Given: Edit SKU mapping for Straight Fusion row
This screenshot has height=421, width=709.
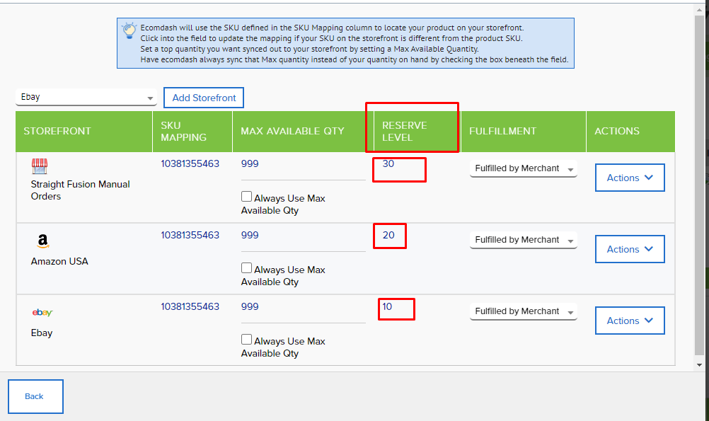Looking at the screenshot, I should click(190, 163).
